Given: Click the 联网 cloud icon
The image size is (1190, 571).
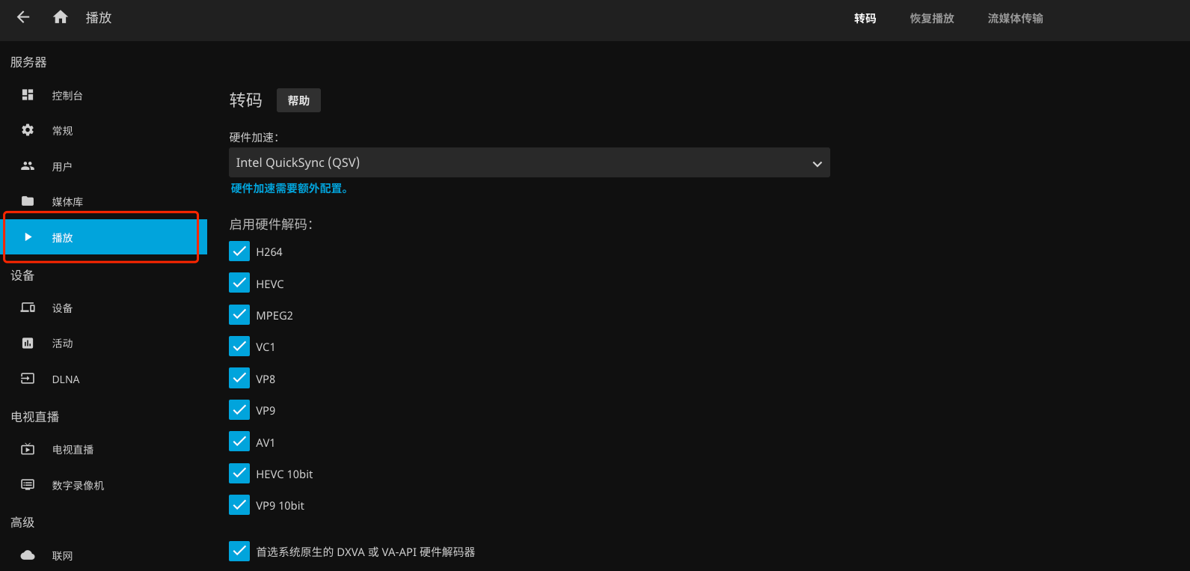Looking at the screenshot, I should pyautogui.click(x=28, y=555).
